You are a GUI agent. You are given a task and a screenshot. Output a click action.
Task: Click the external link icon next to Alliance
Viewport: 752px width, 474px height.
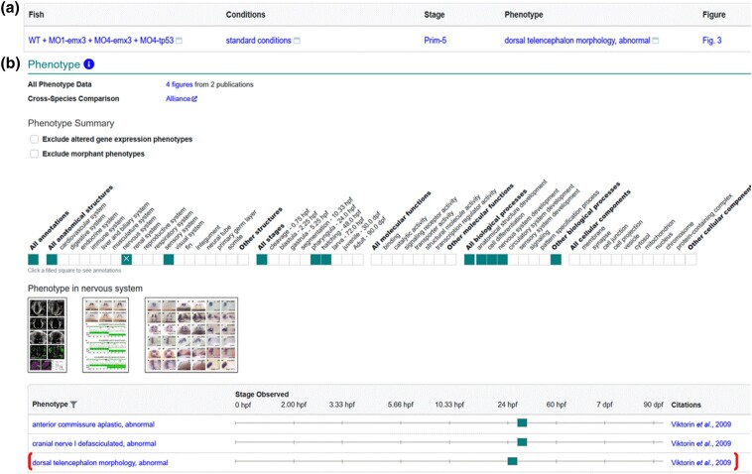coord(194,99)
